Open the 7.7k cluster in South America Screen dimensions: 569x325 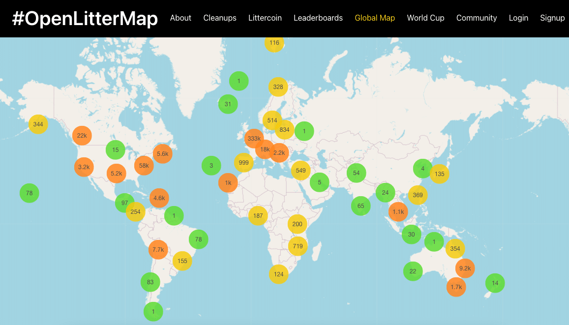(158, 250)
